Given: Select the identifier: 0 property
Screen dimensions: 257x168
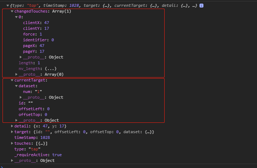Looking at the screenshot, I should (x=38, y=40).
